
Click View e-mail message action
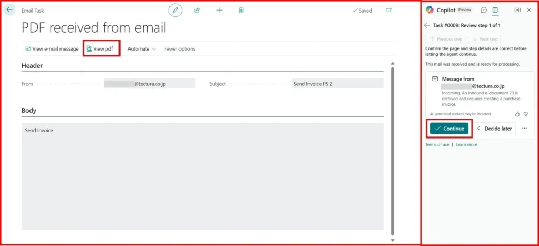[x=52, y=49]
